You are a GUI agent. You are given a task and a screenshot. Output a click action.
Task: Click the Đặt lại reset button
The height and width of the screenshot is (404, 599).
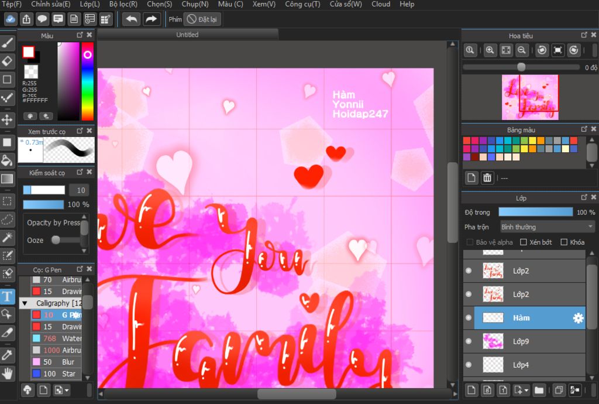[202, 19]
